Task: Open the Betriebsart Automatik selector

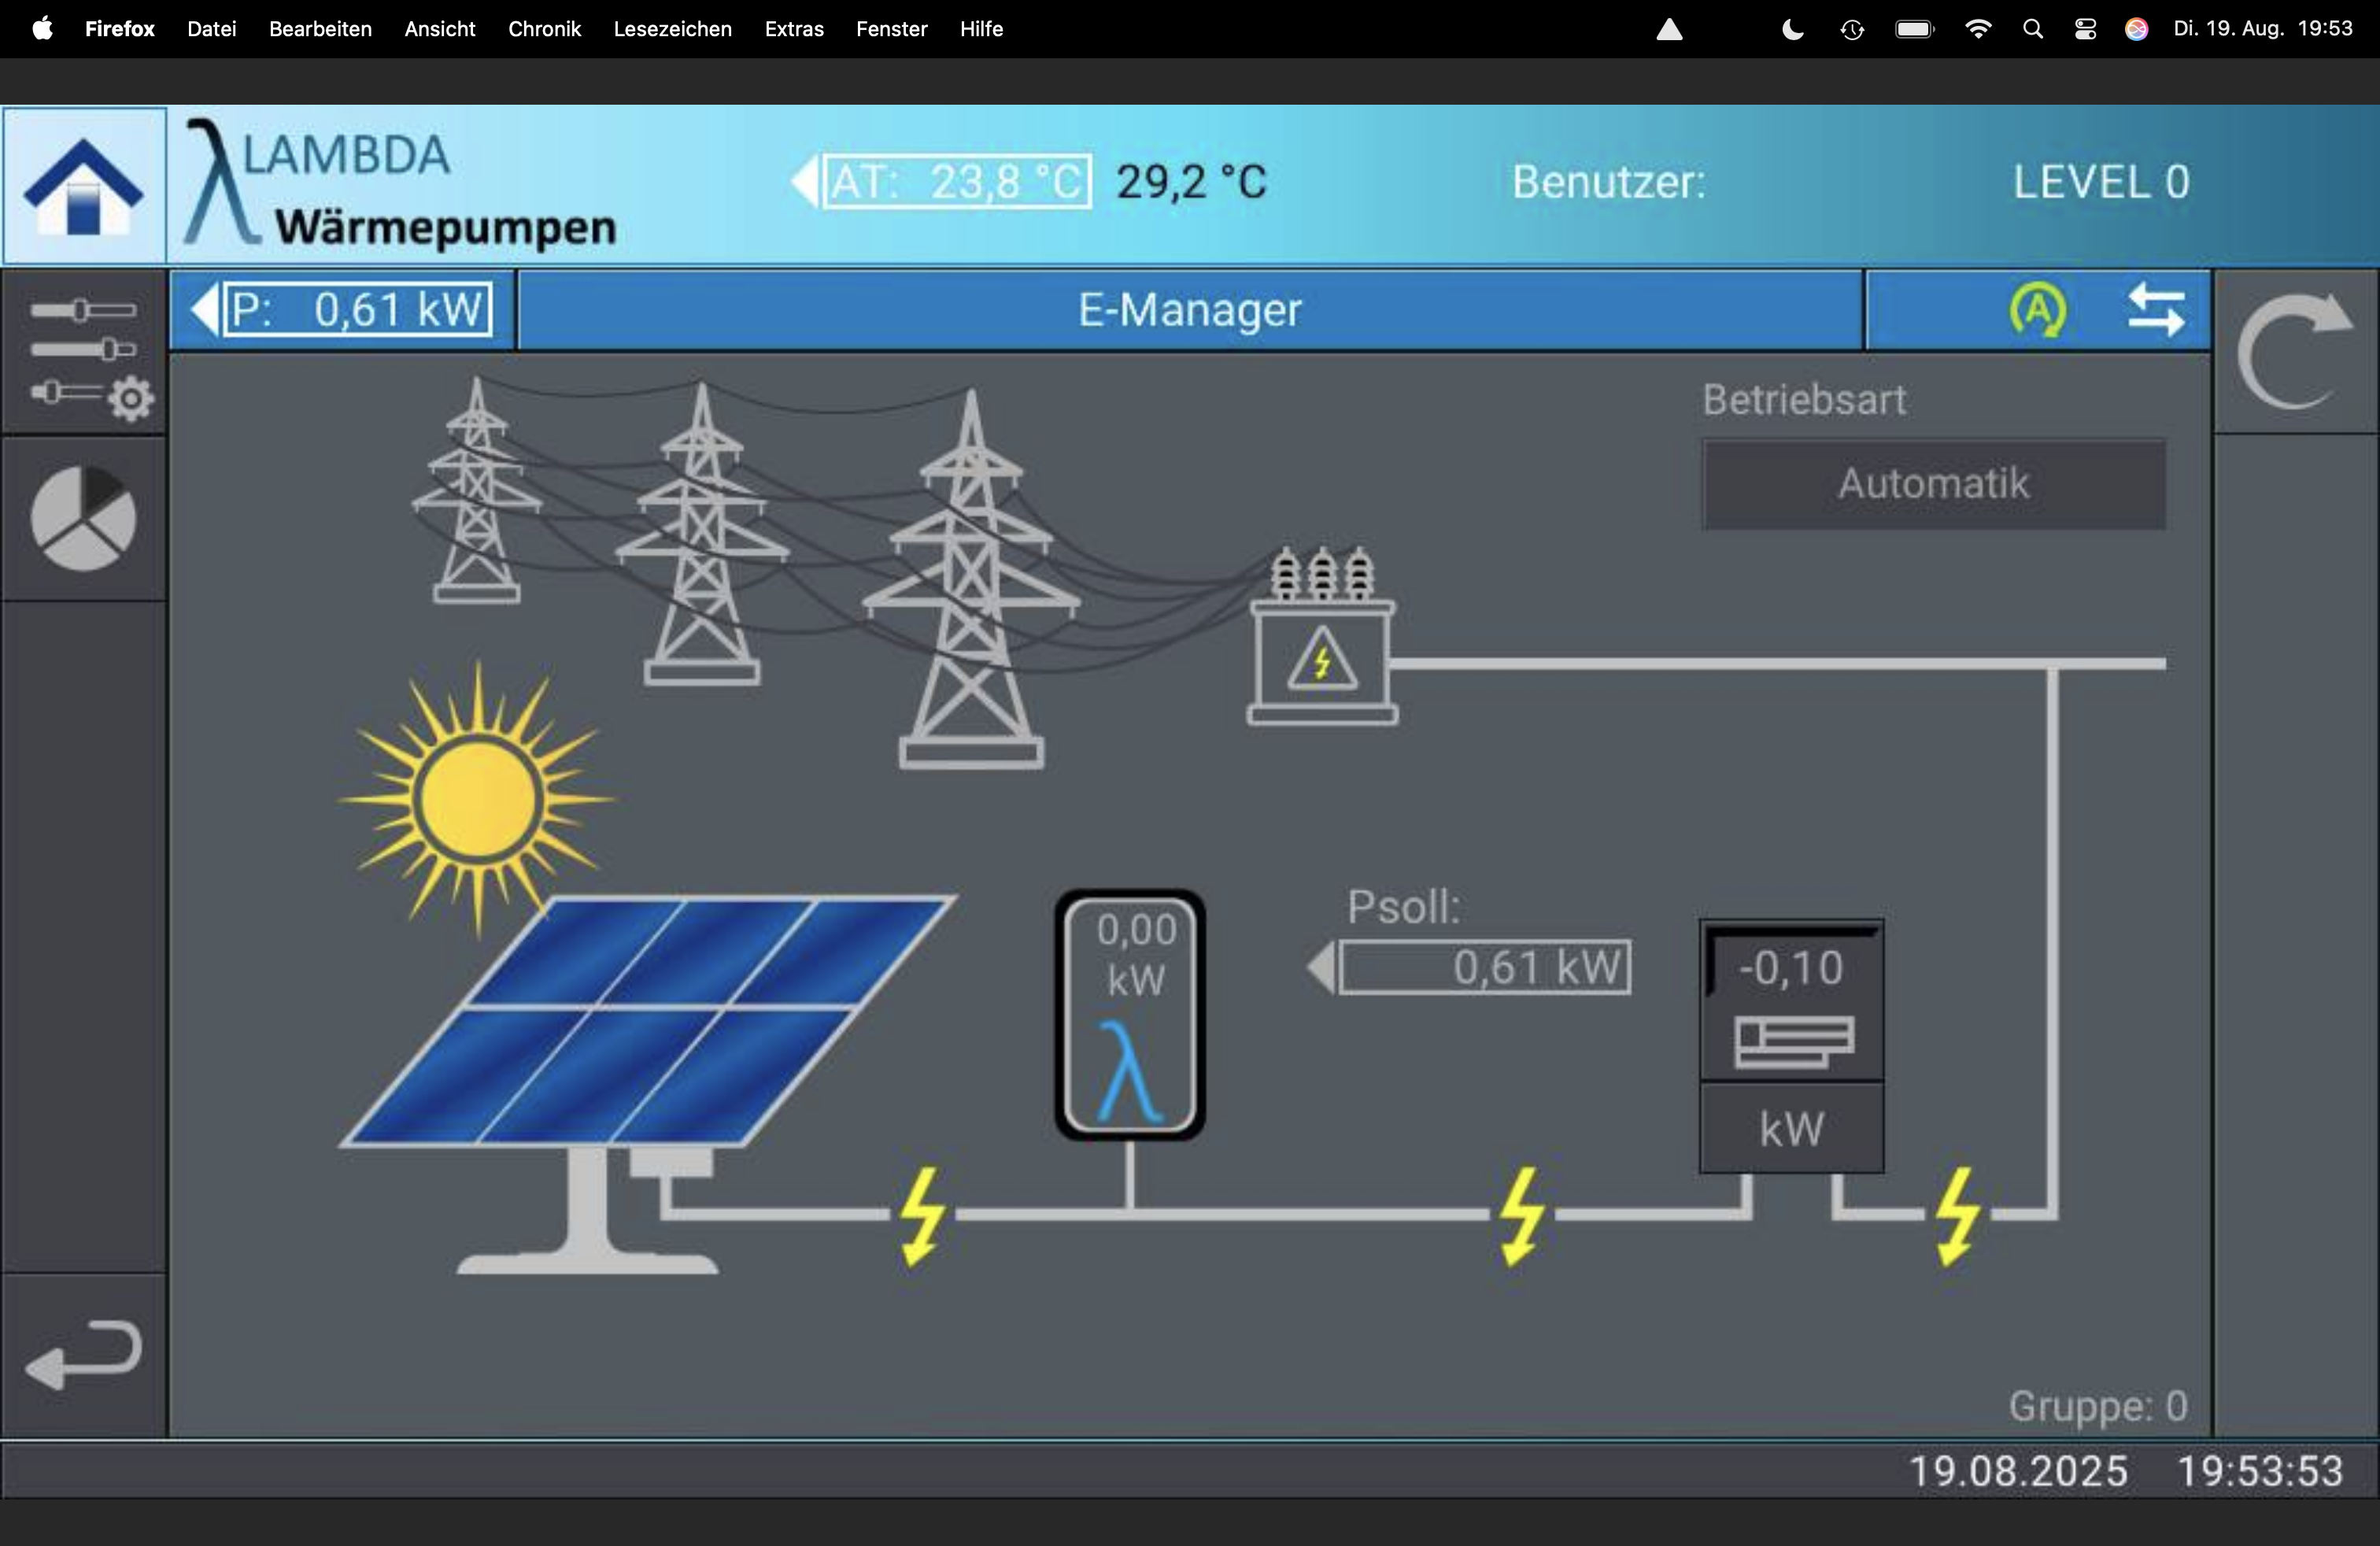Action: [x=1933, y=485]
